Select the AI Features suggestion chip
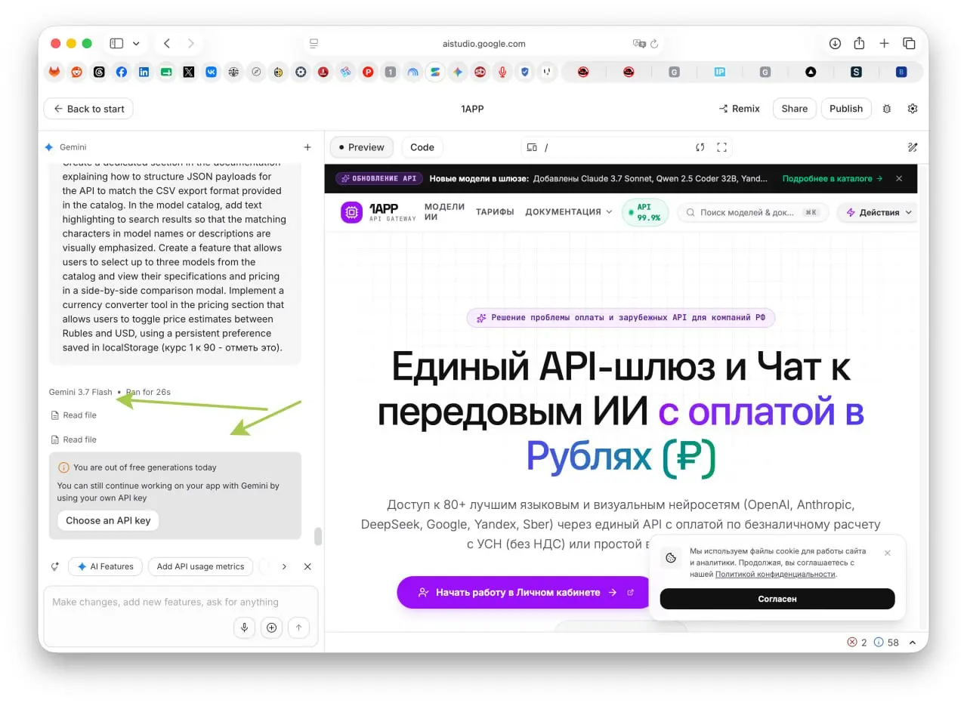Viewport: 967px width, 703px height. [105, 566]
